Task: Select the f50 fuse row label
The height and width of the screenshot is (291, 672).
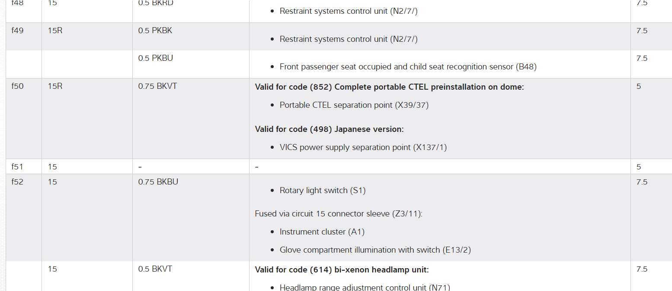Action: click(17, 86)
